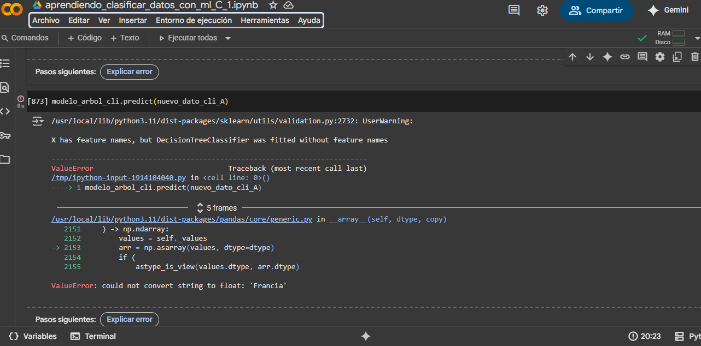
Task: Delete the cell with trash icon
Action: 695,57
